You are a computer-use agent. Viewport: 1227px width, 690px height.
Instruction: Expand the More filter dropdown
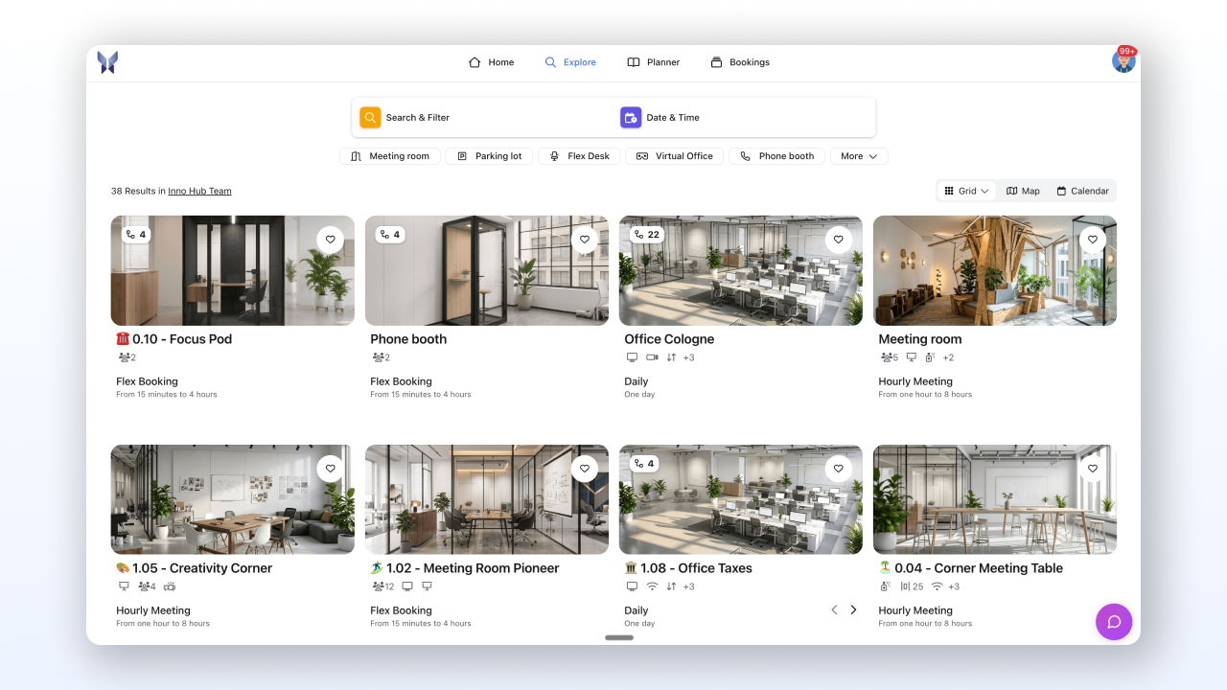[859, 156]
